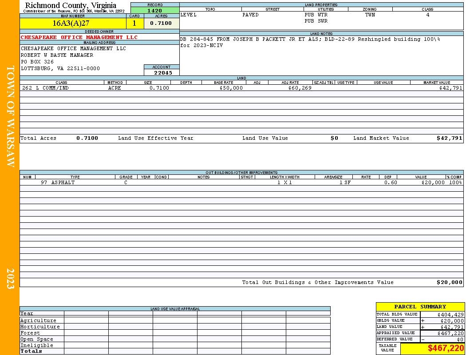Click the LAND USE VALUE APPRAISAL header
Image resolution: width=466 pixels, height=355 pixels.
coord(175,309)
